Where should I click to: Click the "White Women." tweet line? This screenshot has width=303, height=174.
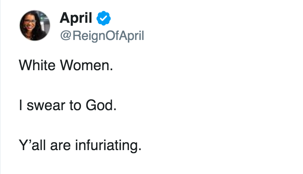tap(66, 66)
